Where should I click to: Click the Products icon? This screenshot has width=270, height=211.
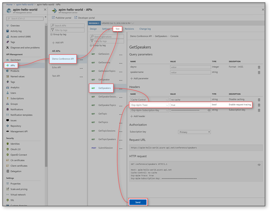point(8,71)
